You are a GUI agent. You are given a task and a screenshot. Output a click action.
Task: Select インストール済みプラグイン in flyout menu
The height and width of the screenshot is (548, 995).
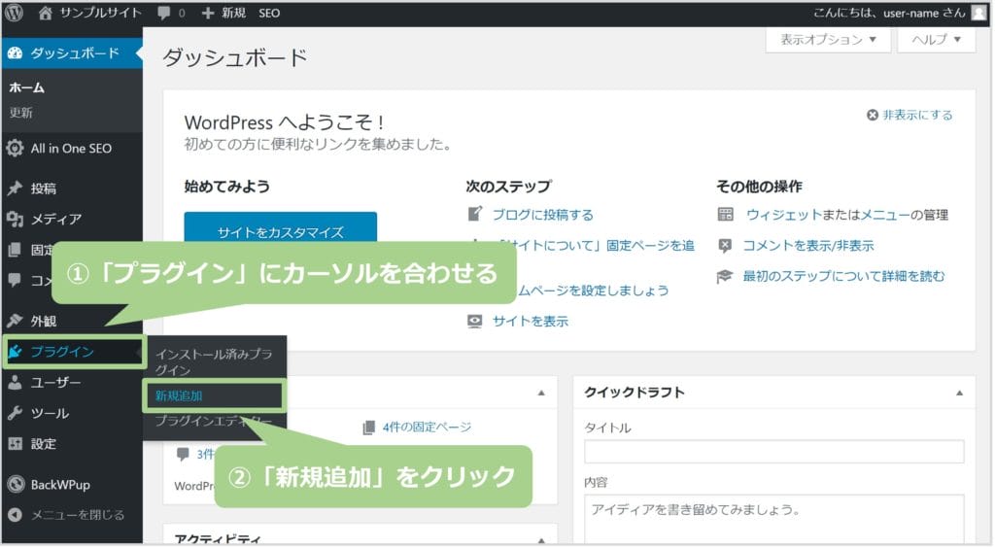tap(214, 361)
